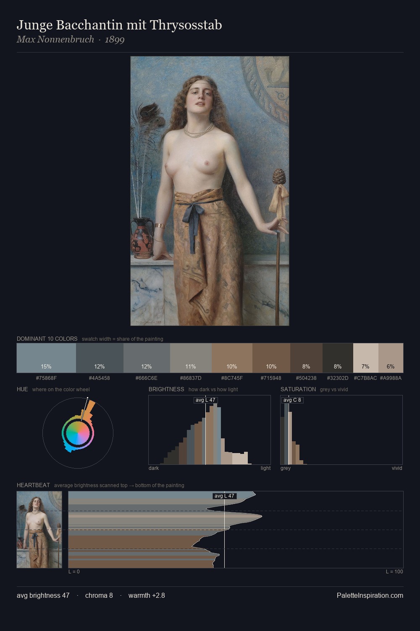
Task: Click the heartbeat brightness profile chart
Action: tap(236, 530)
